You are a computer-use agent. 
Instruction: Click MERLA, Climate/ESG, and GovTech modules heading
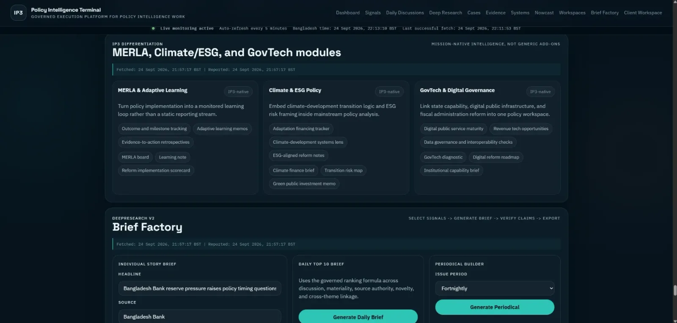click(x=226, y=52)
